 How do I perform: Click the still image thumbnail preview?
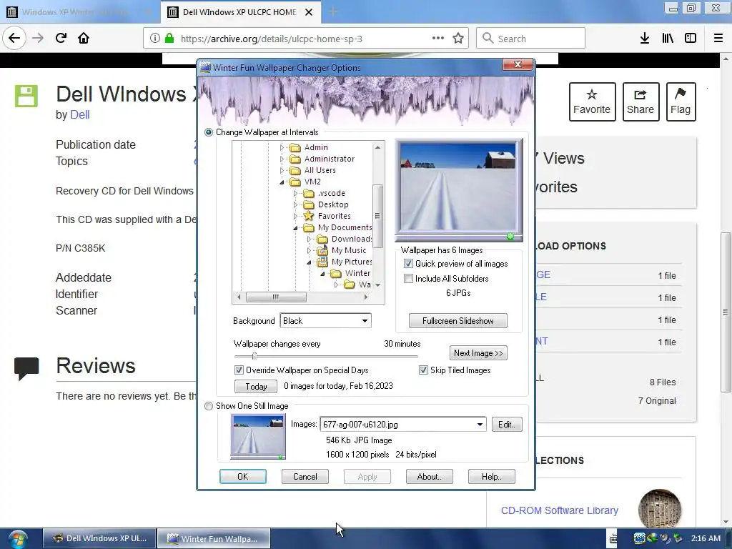click(258, 438)
